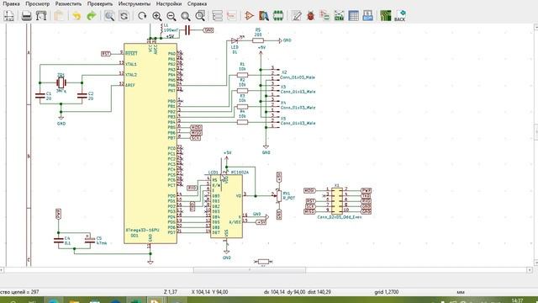The image size is (538, 303).
Task: Select capacitor C1
Action: click(40, 96)
